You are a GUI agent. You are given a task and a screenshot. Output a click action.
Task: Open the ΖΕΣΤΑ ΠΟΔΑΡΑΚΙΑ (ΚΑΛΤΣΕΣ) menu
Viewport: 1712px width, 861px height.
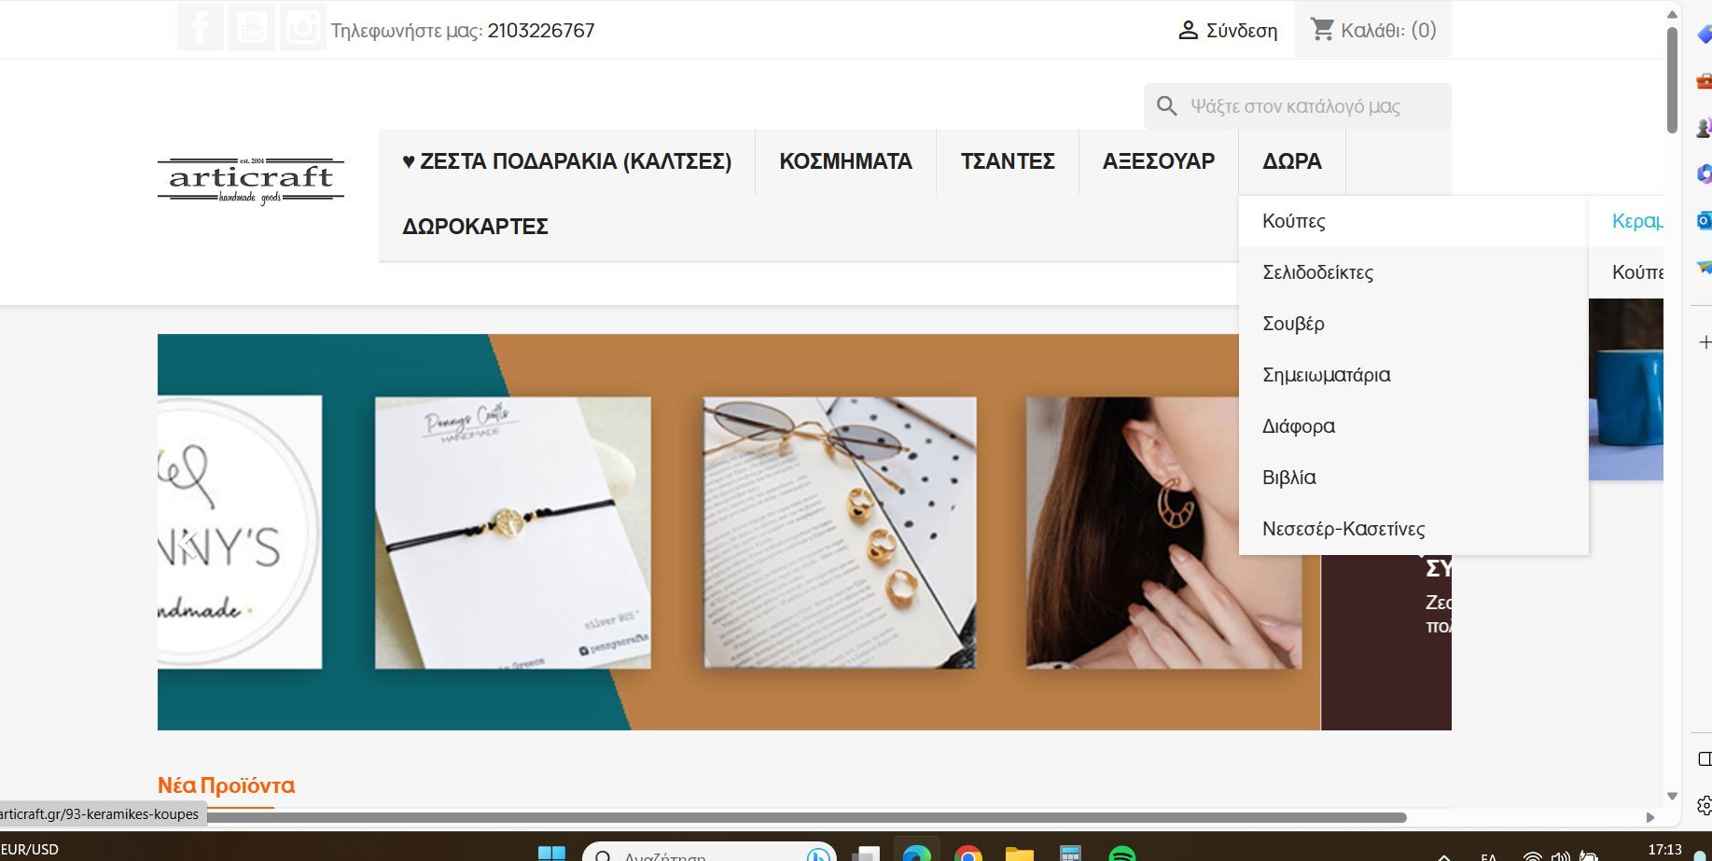[x=566, y=161]
